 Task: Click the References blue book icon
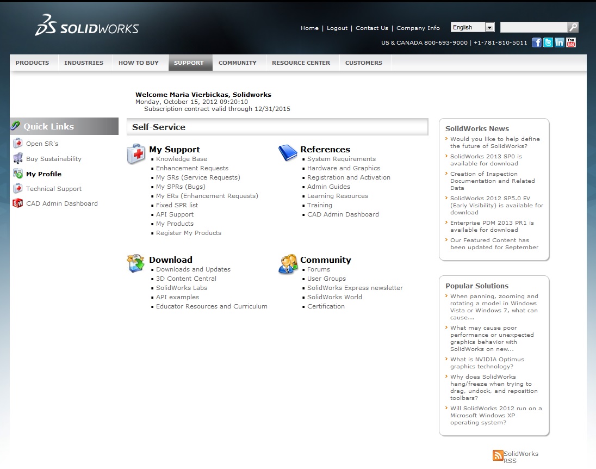(x=288, y=153)
